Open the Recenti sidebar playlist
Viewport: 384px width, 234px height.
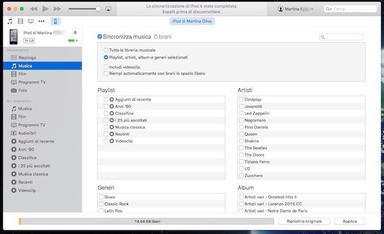[x=43, y=182]
